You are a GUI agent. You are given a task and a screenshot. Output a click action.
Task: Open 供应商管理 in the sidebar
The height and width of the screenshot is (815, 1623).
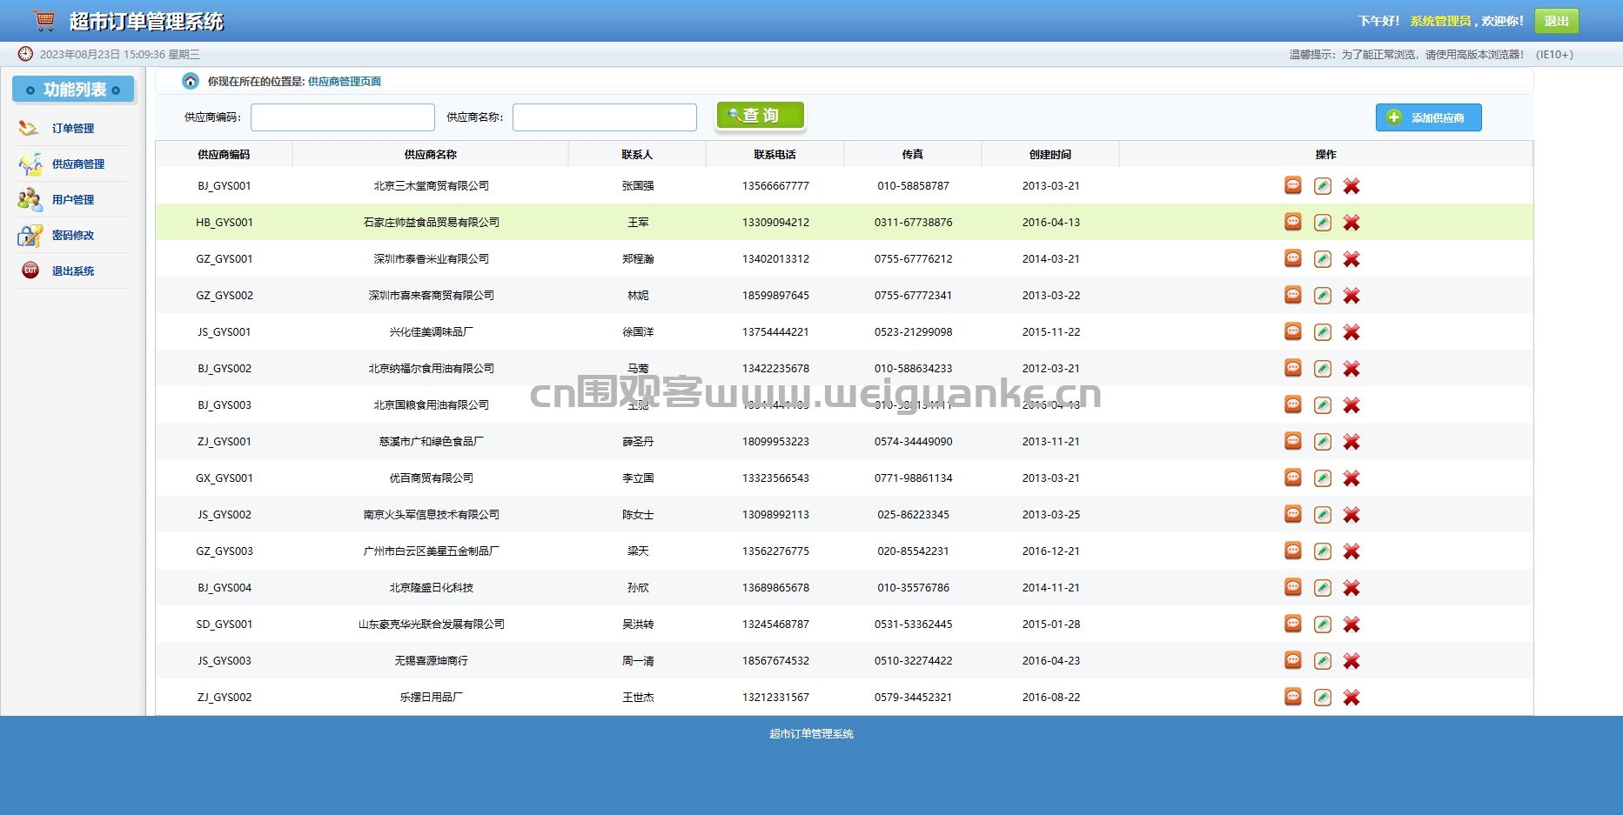click(78, 164)
